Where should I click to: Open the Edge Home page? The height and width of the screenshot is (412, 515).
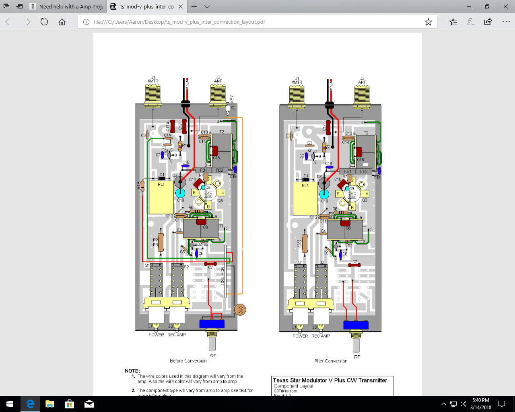point(62,22)
